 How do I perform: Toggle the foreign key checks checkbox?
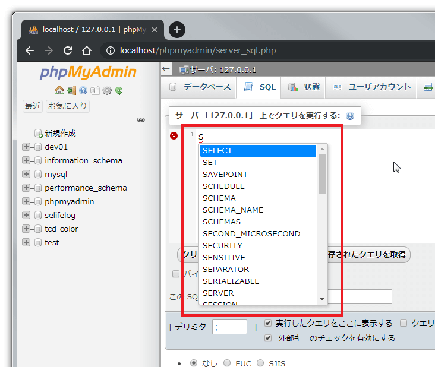[268, 338]
